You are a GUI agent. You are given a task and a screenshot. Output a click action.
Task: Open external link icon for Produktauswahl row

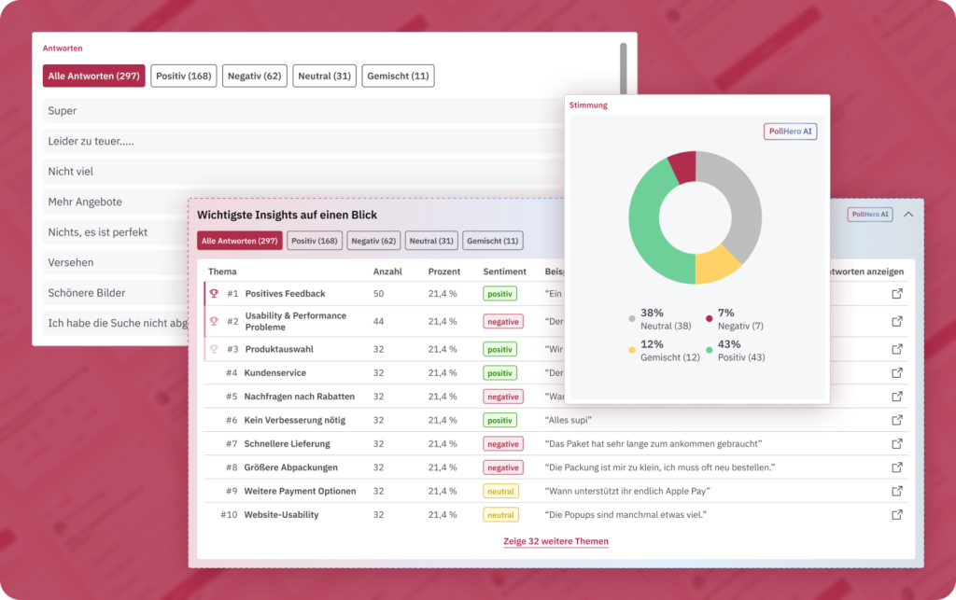point(897,349)
